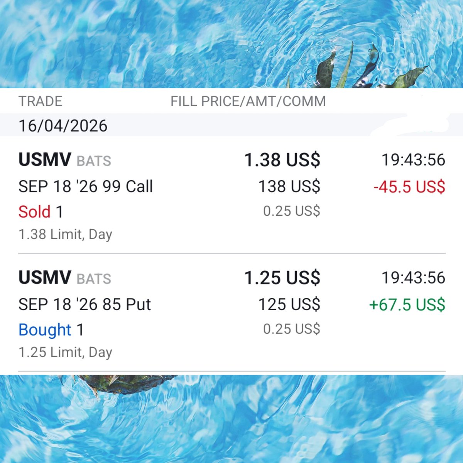Select the FILL PRICE/AMT/COMM column header
Viewport: 463px width, 463px height.
click(x=248, y=101)
